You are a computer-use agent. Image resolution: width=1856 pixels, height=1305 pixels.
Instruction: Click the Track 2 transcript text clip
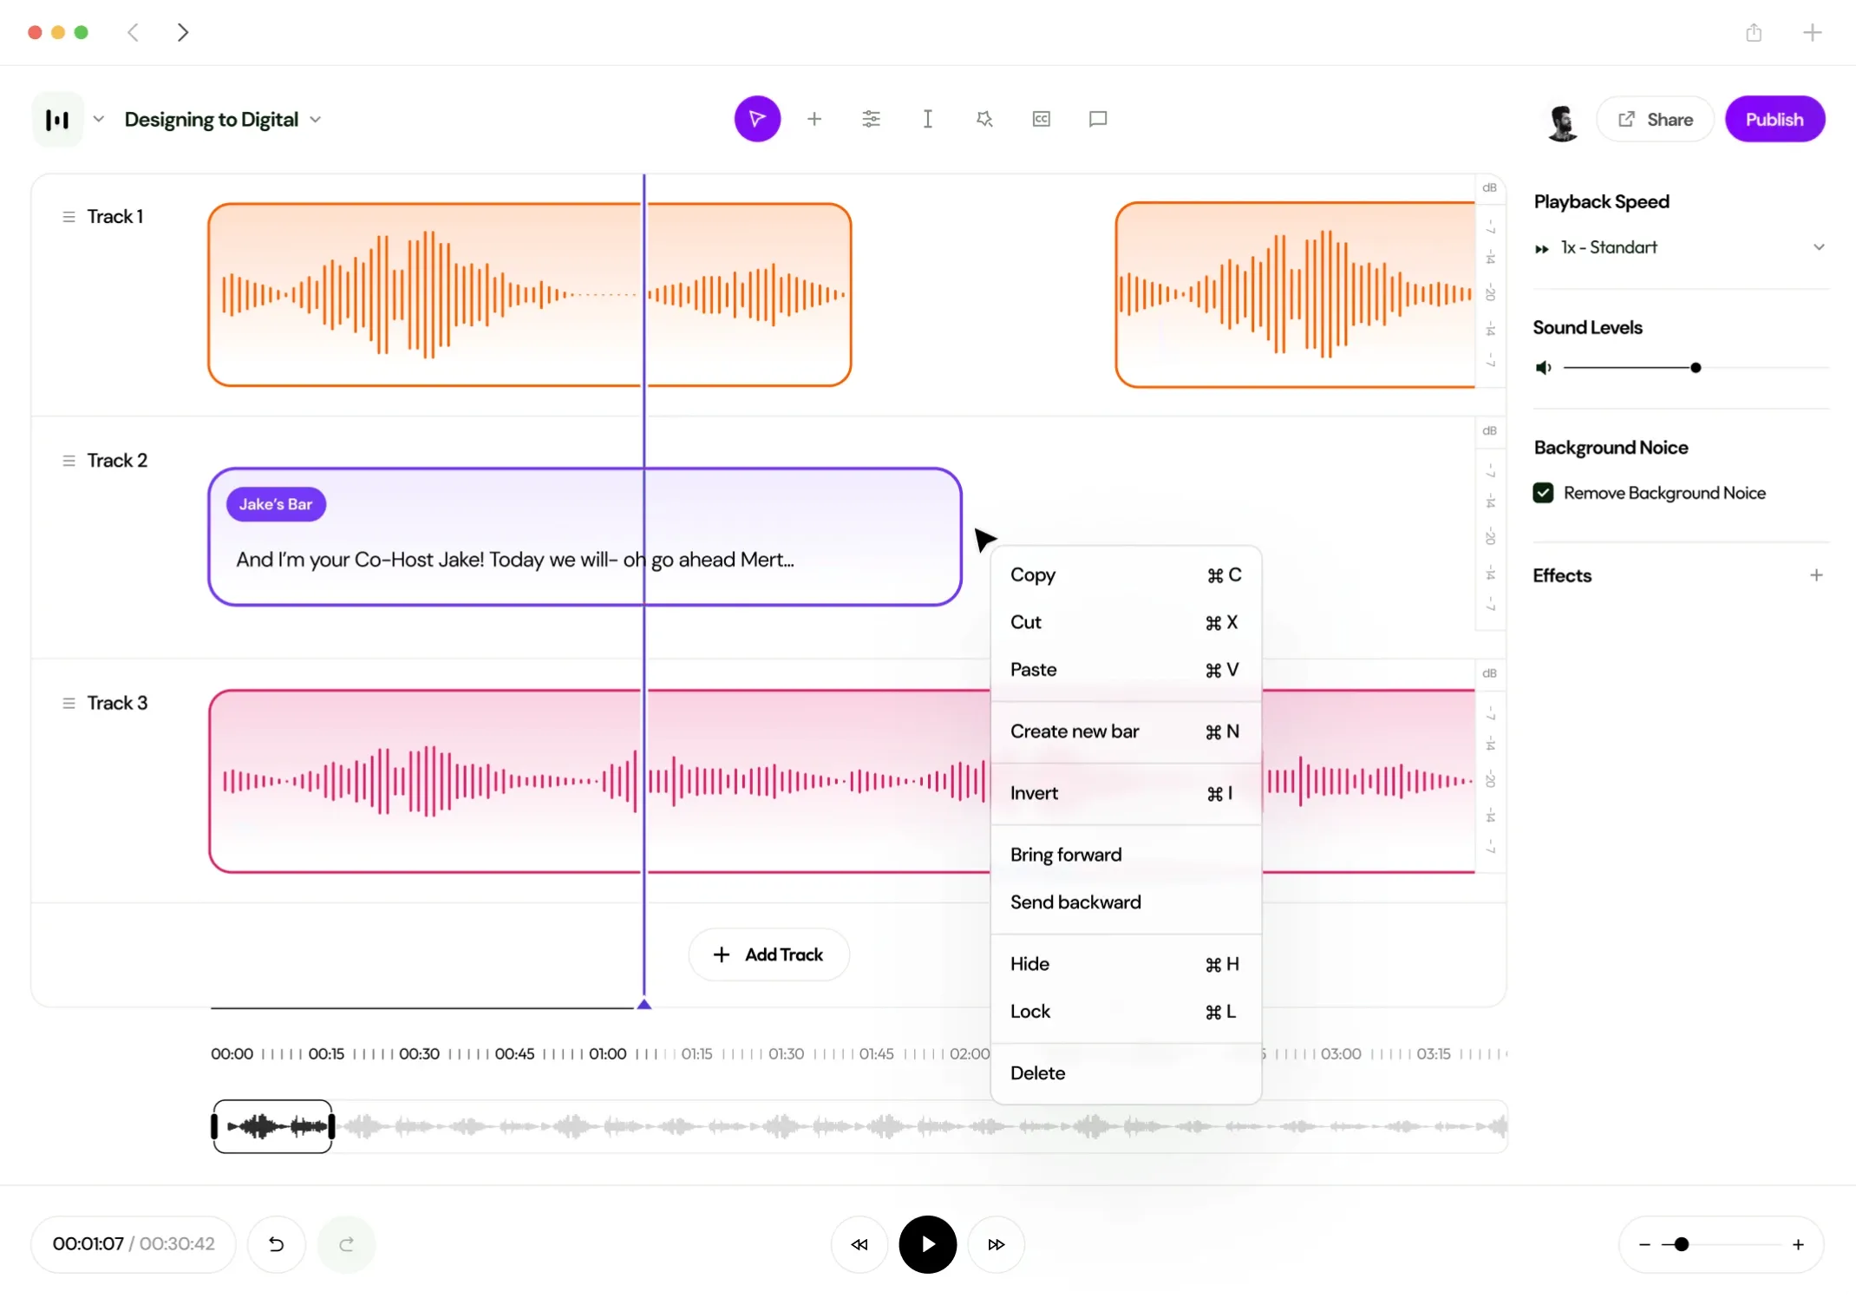(x=585, y=537)
